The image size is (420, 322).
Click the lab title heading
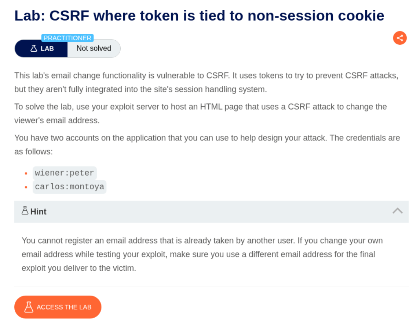click(199, 15)
